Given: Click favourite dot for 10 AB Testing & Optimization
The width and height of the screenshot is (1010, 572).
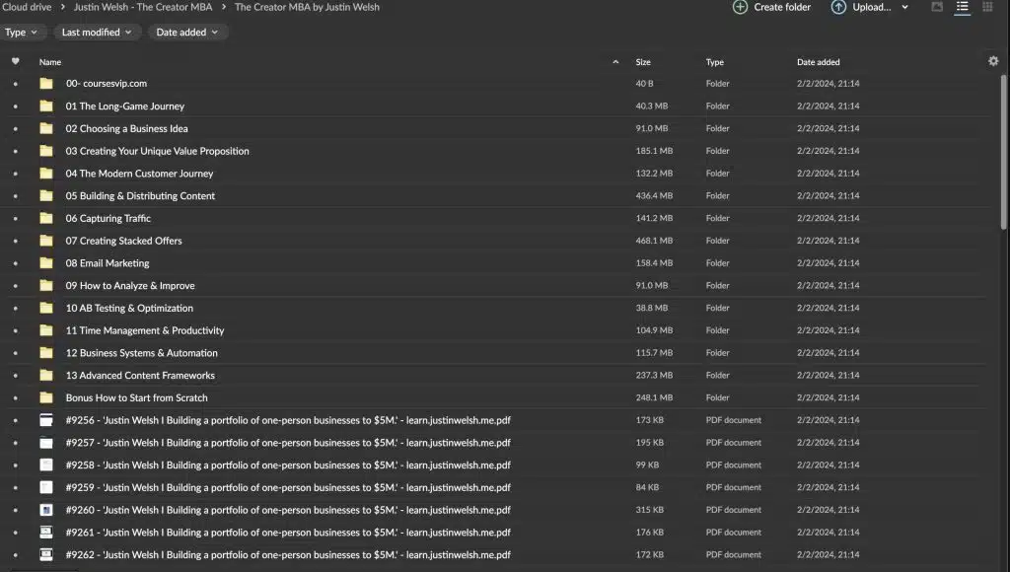Looking at the screenshot, I should click(16, 309).
